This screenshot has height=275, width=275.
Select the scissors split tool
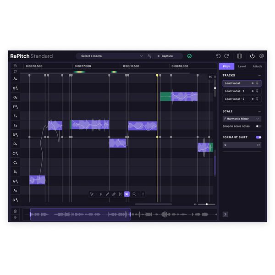click(x=121, y=194)
